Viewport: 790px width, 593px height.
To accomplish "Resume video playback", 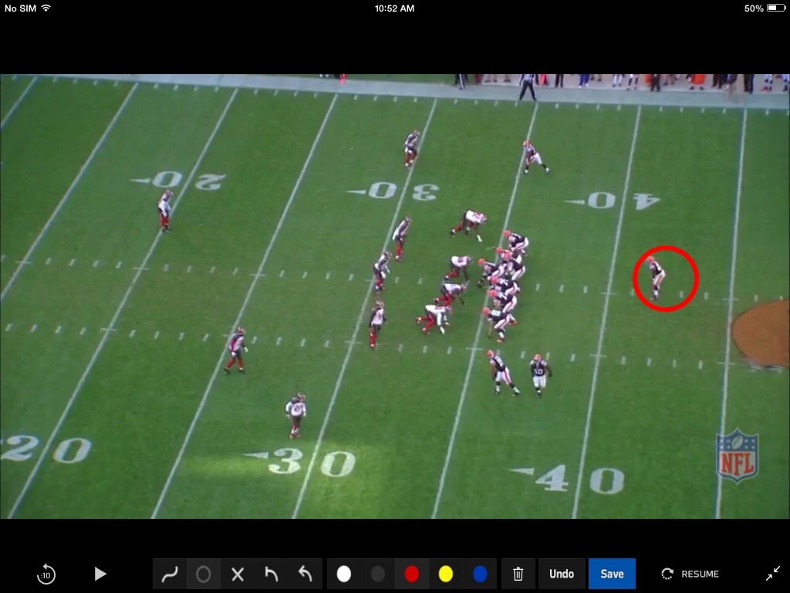I will (690, 574).
